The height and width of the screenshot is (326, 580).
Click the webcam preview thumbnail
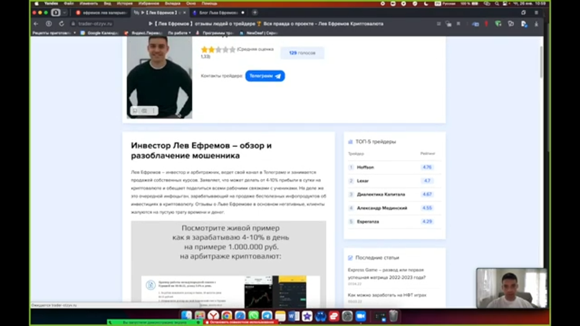tap(512, 288)
